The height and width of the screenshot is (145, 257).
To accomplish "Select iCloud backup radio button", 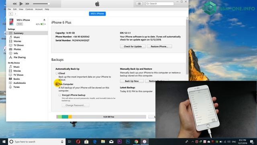I will tap(57, 73).
